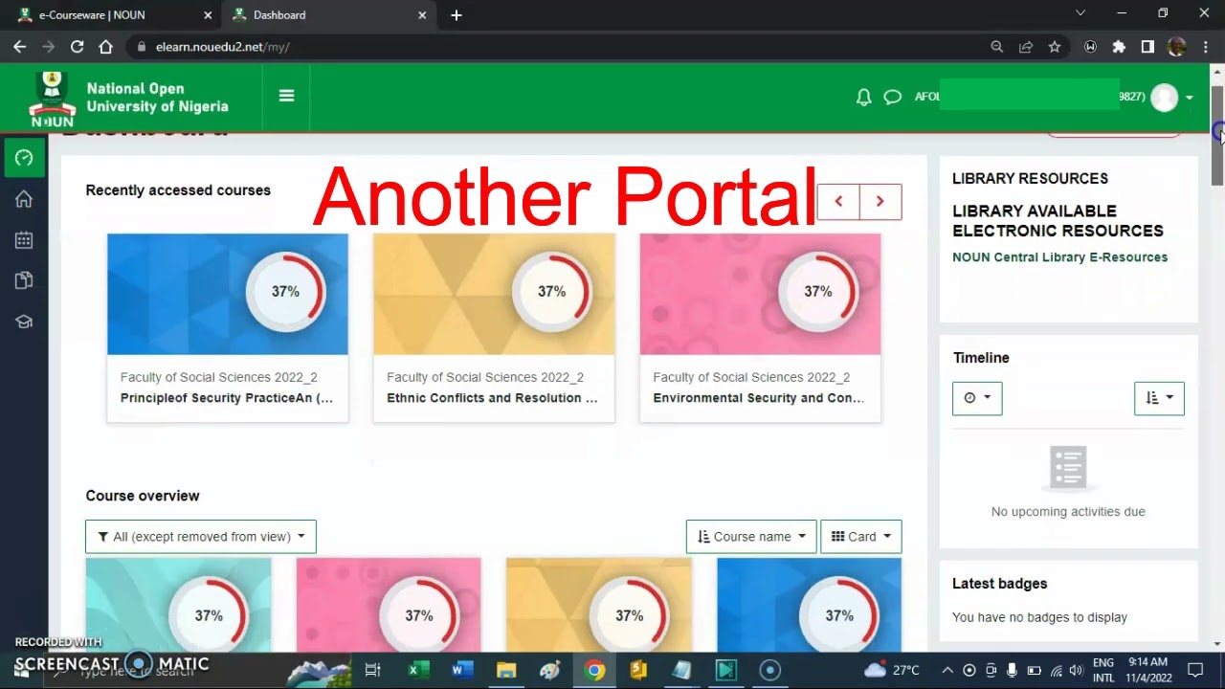The image size is (1225, 689).
Task: Open the messages speech bubble icon
Action: pyautogui.click(x=893, y=97)
